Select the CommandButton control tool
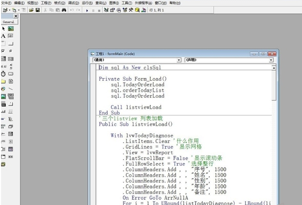 [11, 44]
